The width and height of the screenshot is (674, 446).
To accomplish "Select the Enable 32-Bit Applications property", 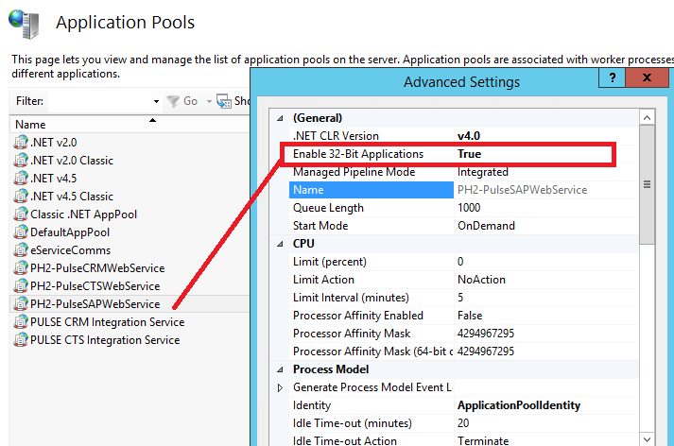I will point(358,154).
